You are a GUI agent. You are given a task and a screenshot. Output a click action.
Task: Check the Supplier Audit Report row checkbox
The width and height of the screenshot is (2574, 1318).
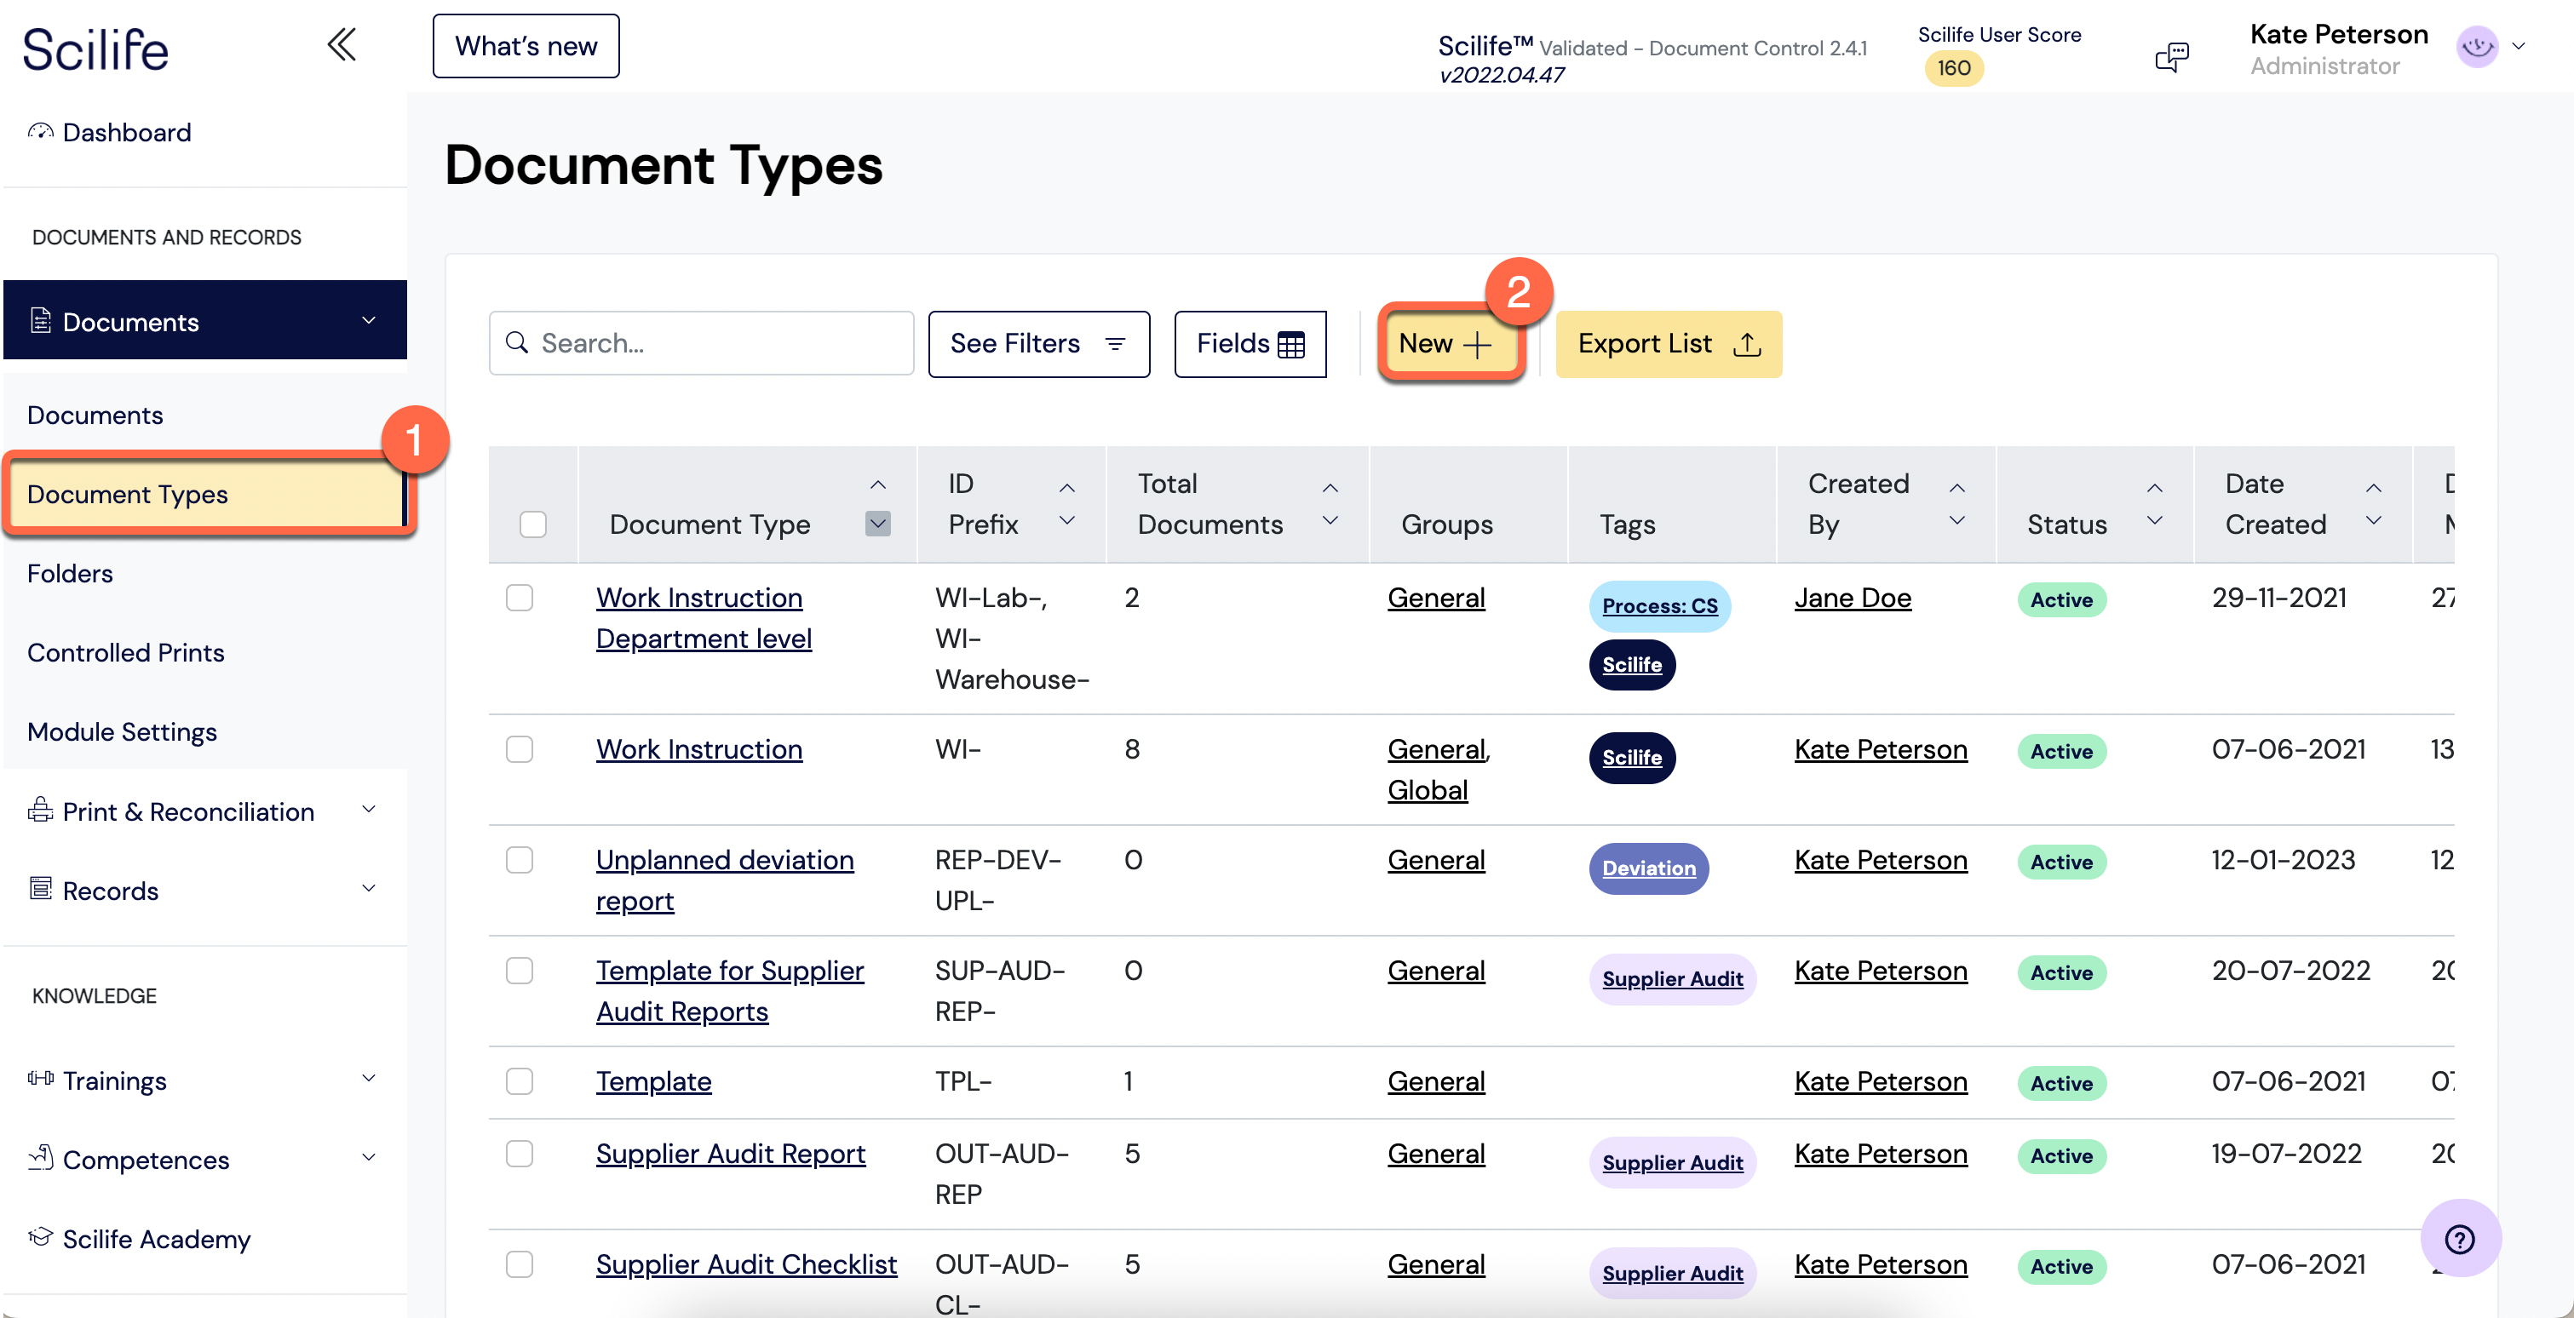[519, 1155]
